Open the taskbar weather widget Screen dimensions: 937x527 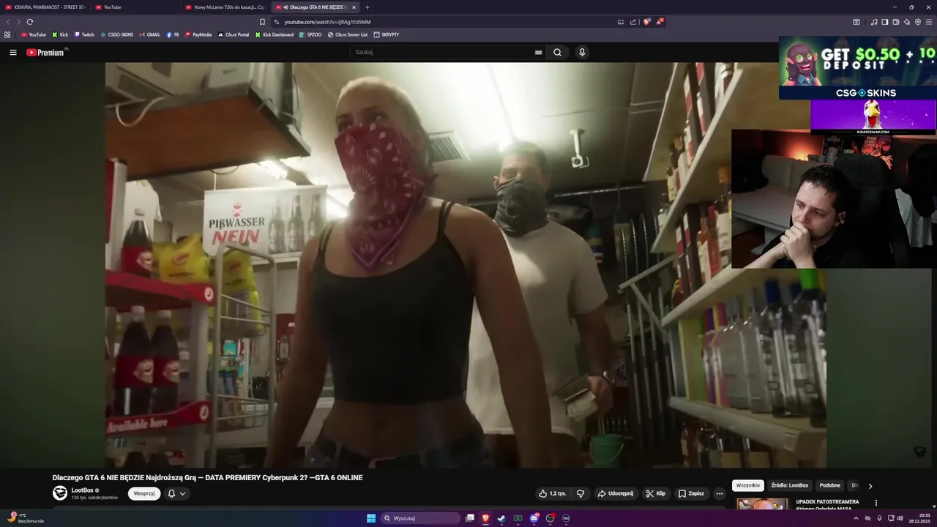coord(26,517)
